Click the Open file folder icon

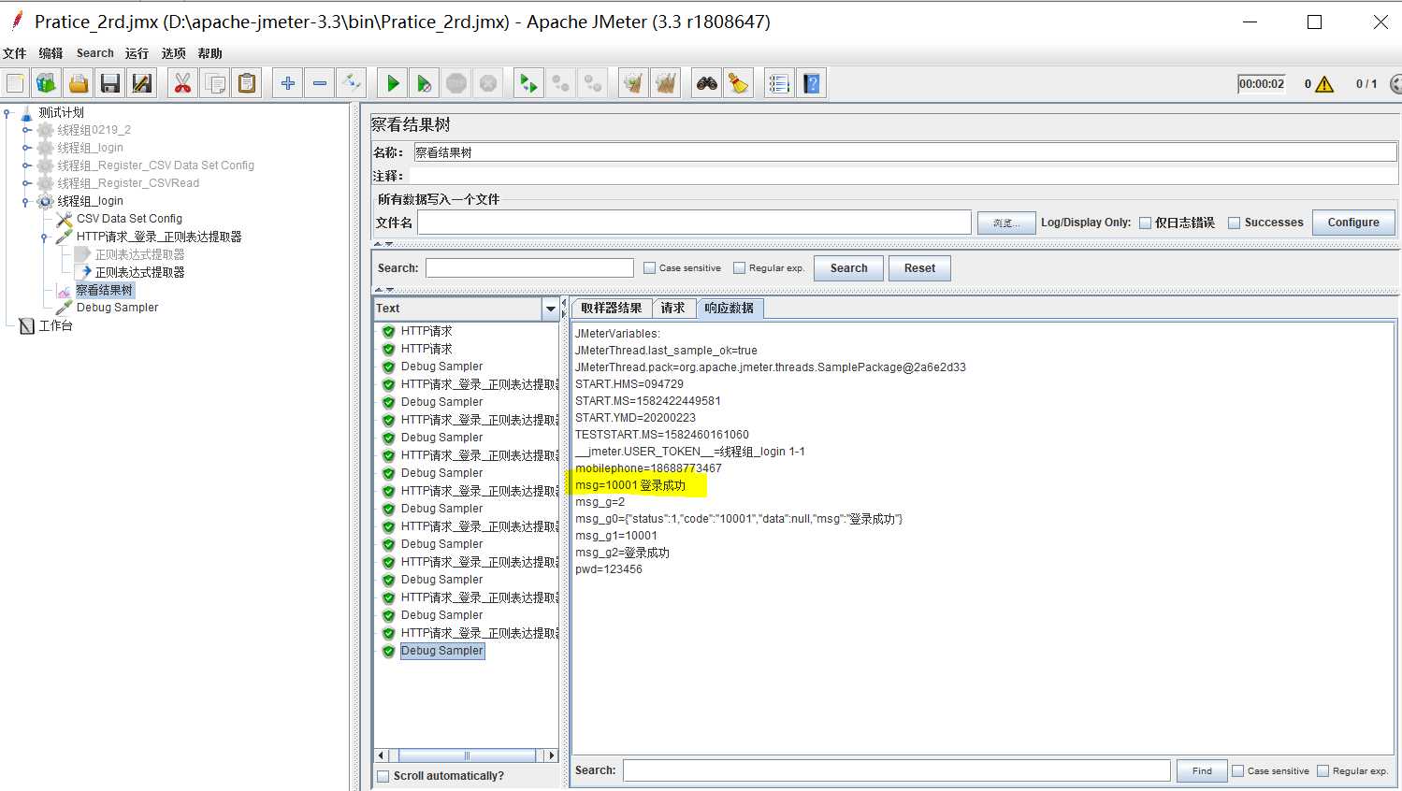click(79, 83)
